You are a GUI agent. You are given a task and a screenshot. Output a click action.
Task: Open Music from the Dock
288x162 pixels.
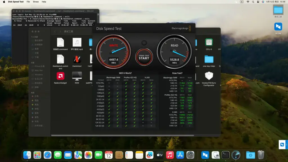[170, 155]
